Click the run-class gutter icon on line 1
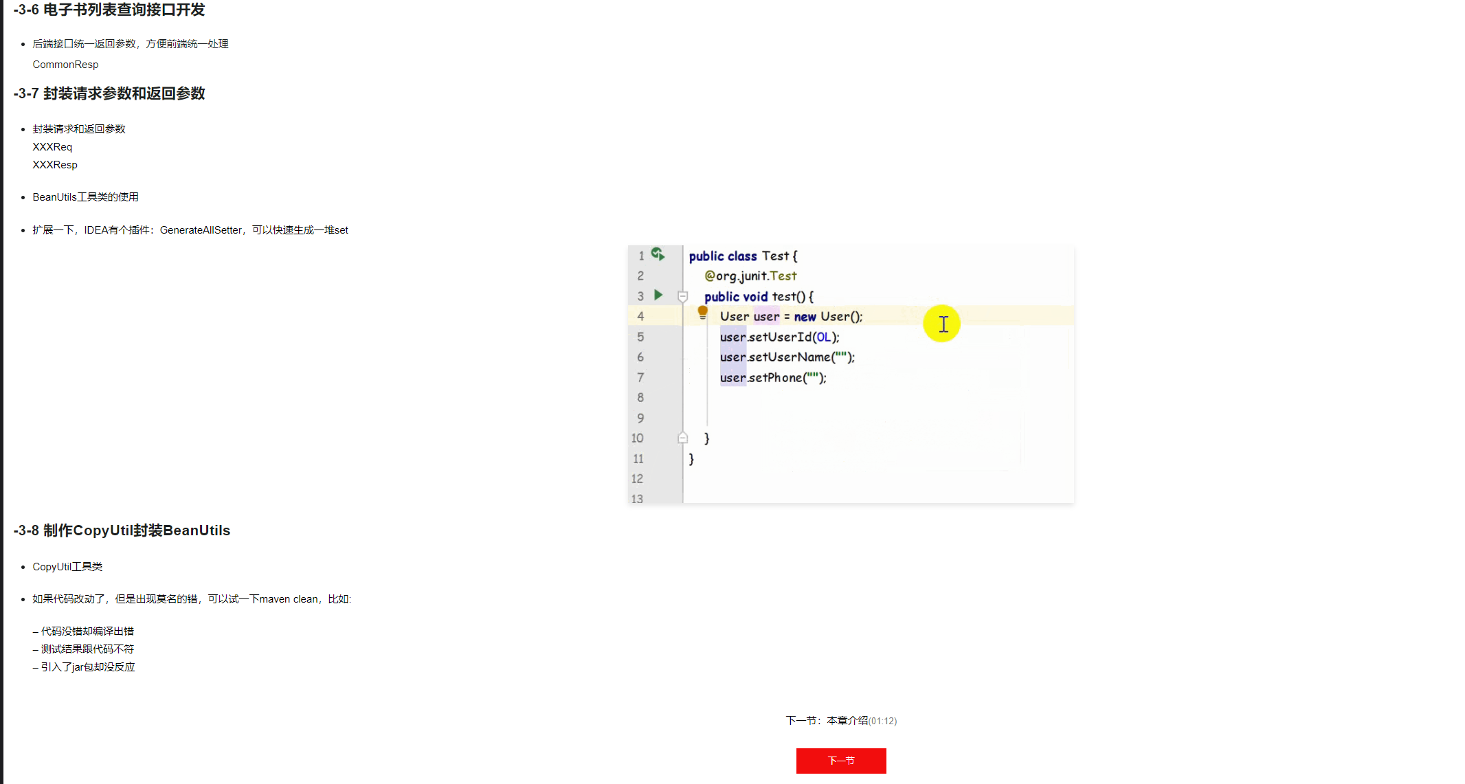Viewport: 1465px width, 784px height. [x=658, y=254]
